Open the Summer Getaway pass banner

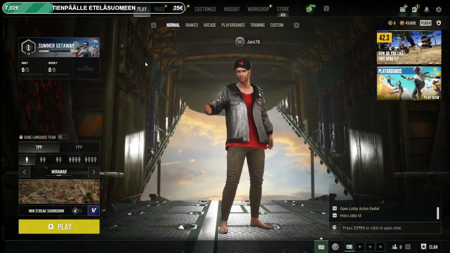[x=59, y=47]
